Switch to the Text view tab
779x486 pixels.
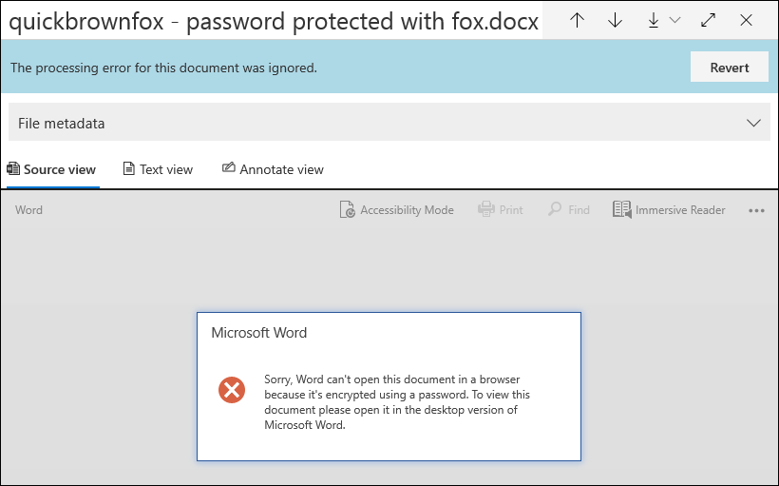click(158, 169)
